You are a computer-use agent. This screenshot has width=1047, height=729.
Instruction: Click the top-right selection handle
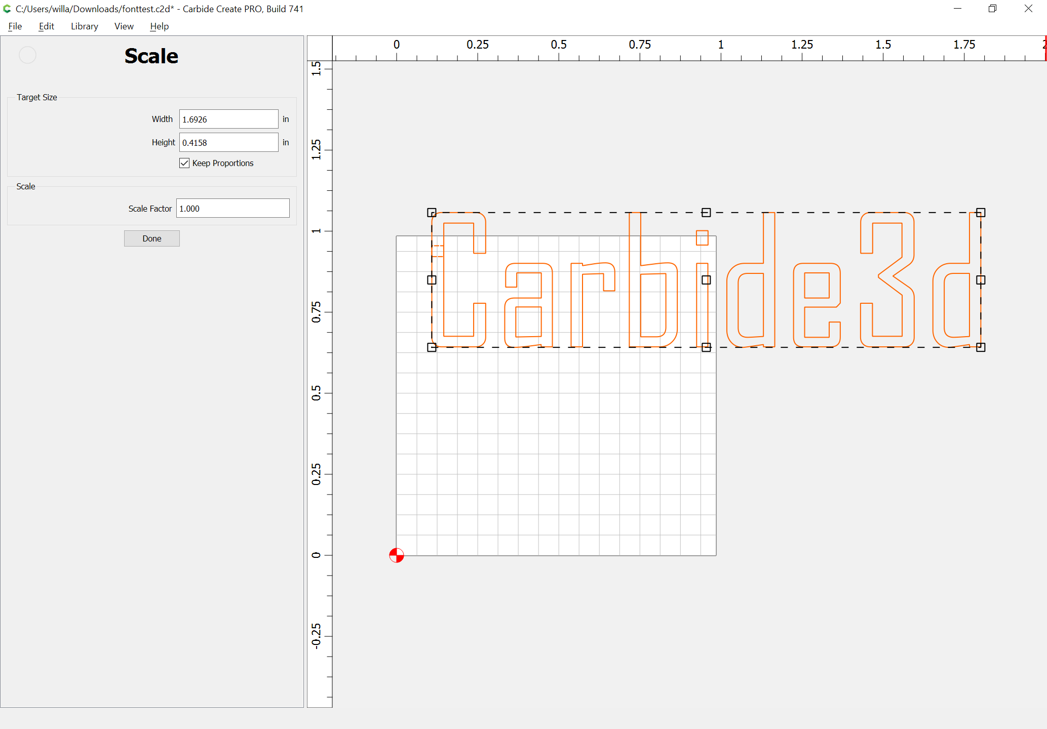click(x=981, y=213)
